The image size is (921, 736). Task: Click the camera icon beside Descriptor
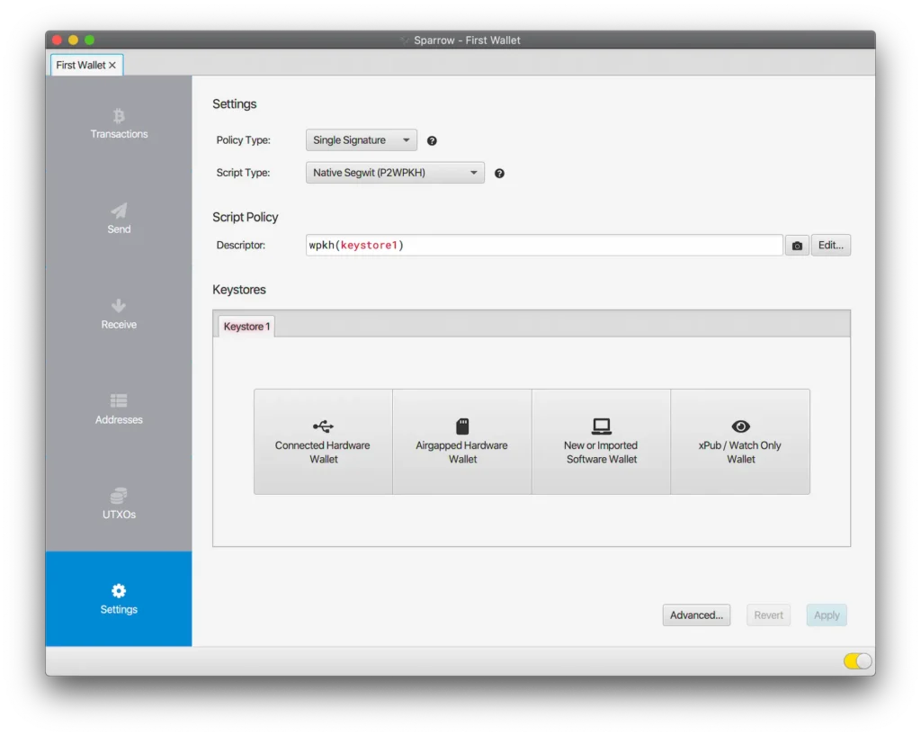tap(797, 246)
